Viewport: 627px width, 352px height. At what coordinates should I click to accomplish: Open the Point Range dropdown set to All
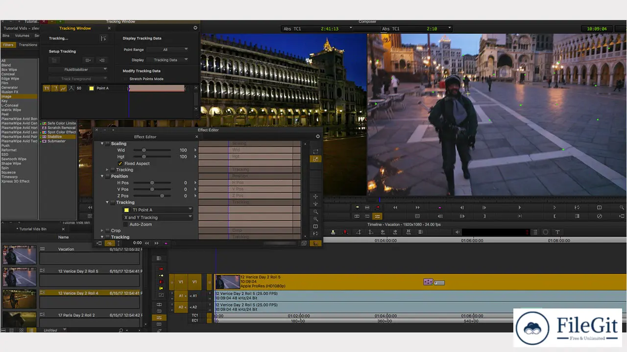[168, 49]
